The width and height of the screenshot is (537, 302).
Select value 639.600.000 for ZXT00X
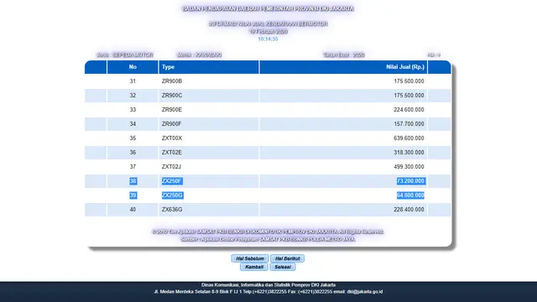[x=409, y=138]
